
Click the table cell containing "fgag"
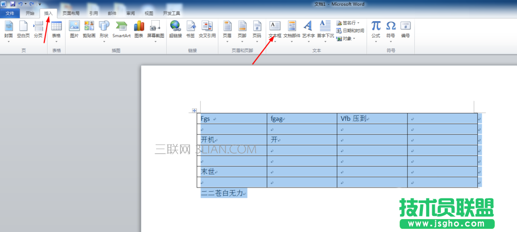pyautogui.click(x=302, y=118)
